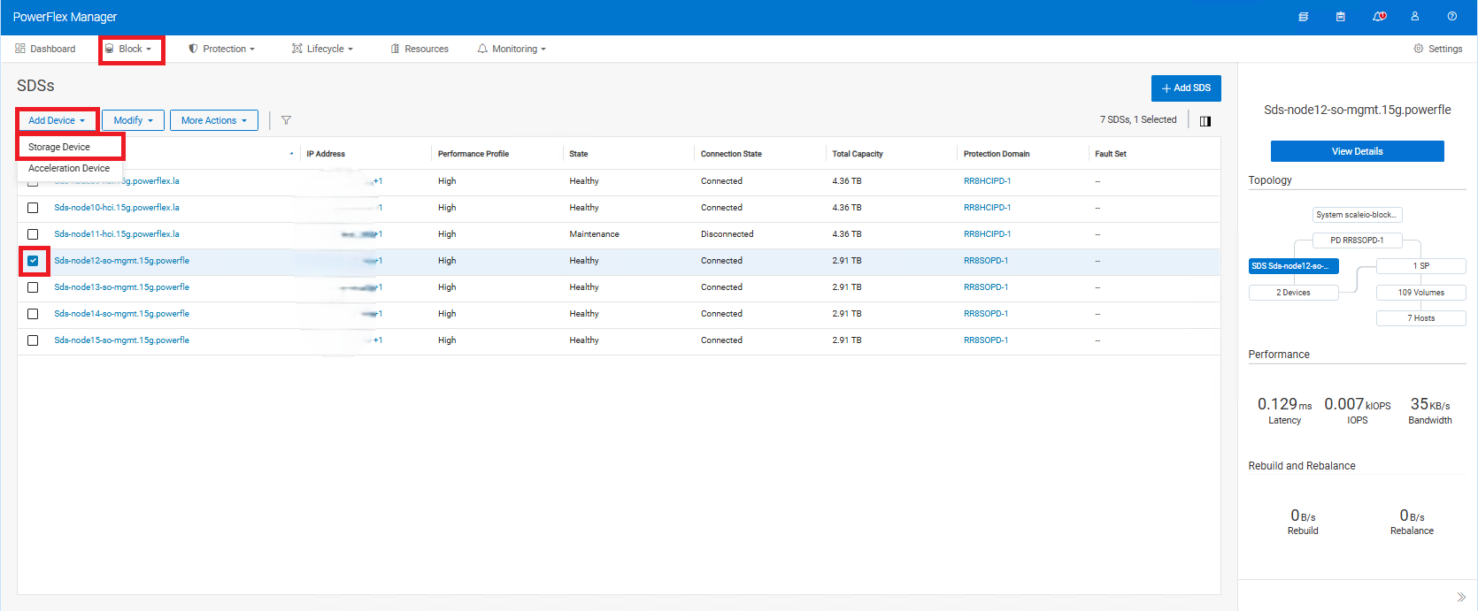
Task: Click the stacked layers icon in header
Action: click(x=1304, y=17)
